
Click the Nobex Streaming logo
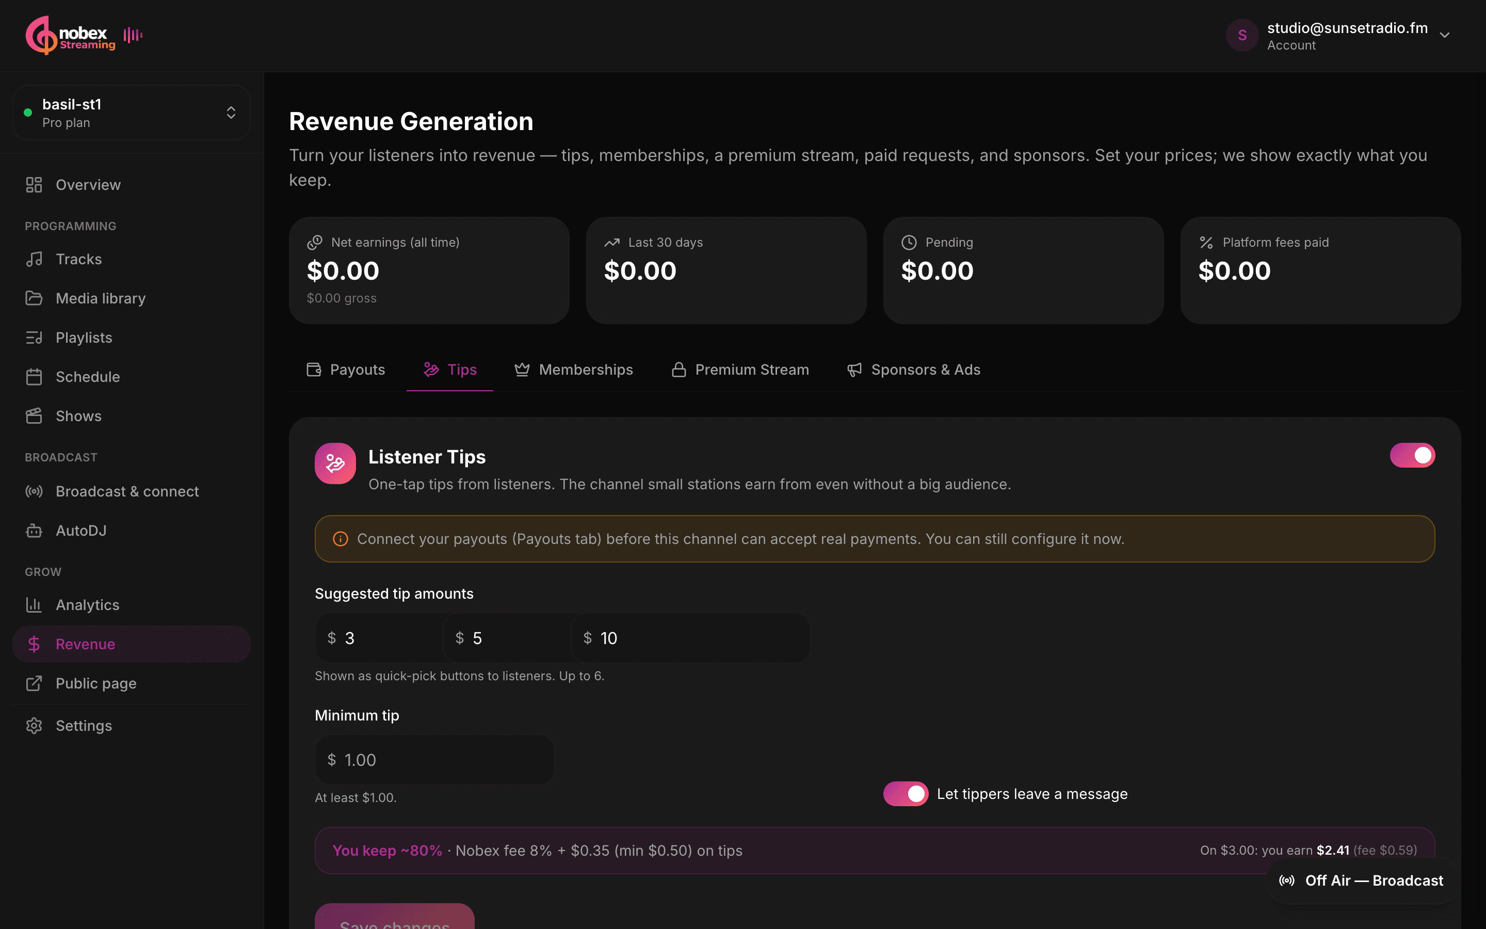click(71, 35)
